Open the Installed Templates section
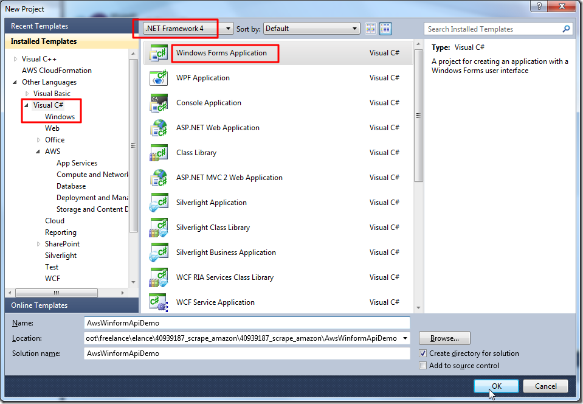This screenshot has width=583, height=404. tap(71, 41)
